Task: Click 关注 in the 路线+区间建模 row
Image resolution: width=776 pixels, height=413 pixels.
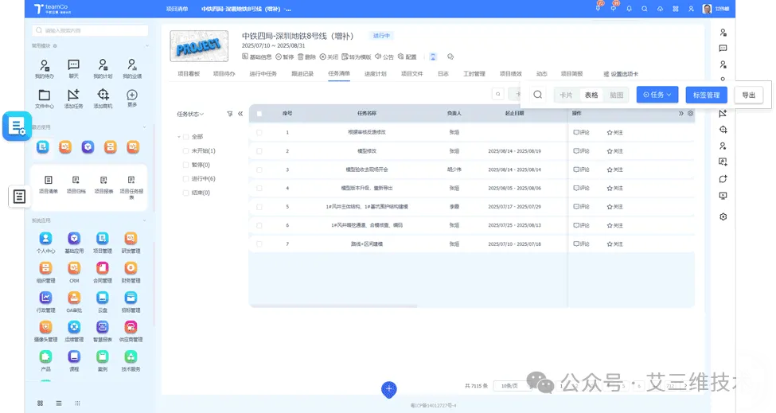Action: (614, 244)
